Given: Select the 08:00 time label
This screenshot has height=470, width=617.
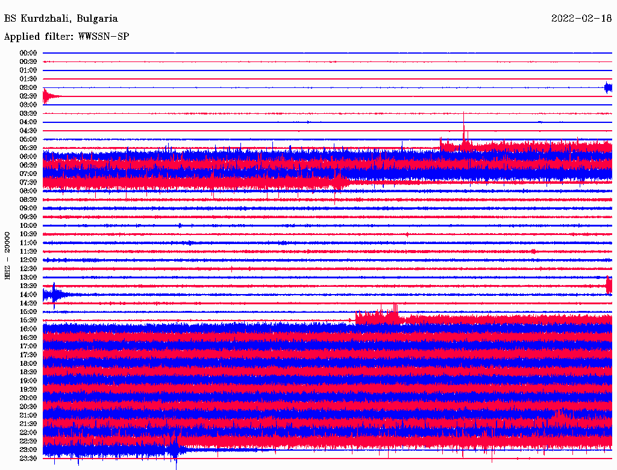Looking at the screenshot, I should point(28,191).
